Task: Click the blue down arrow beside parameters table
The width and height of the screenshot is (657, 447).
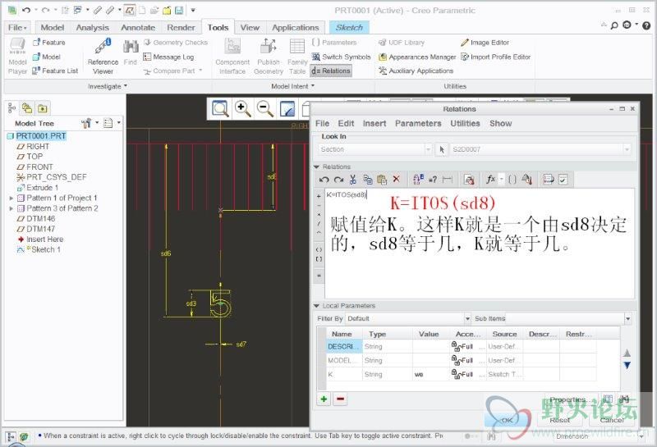Action: (x=627, y=365)
